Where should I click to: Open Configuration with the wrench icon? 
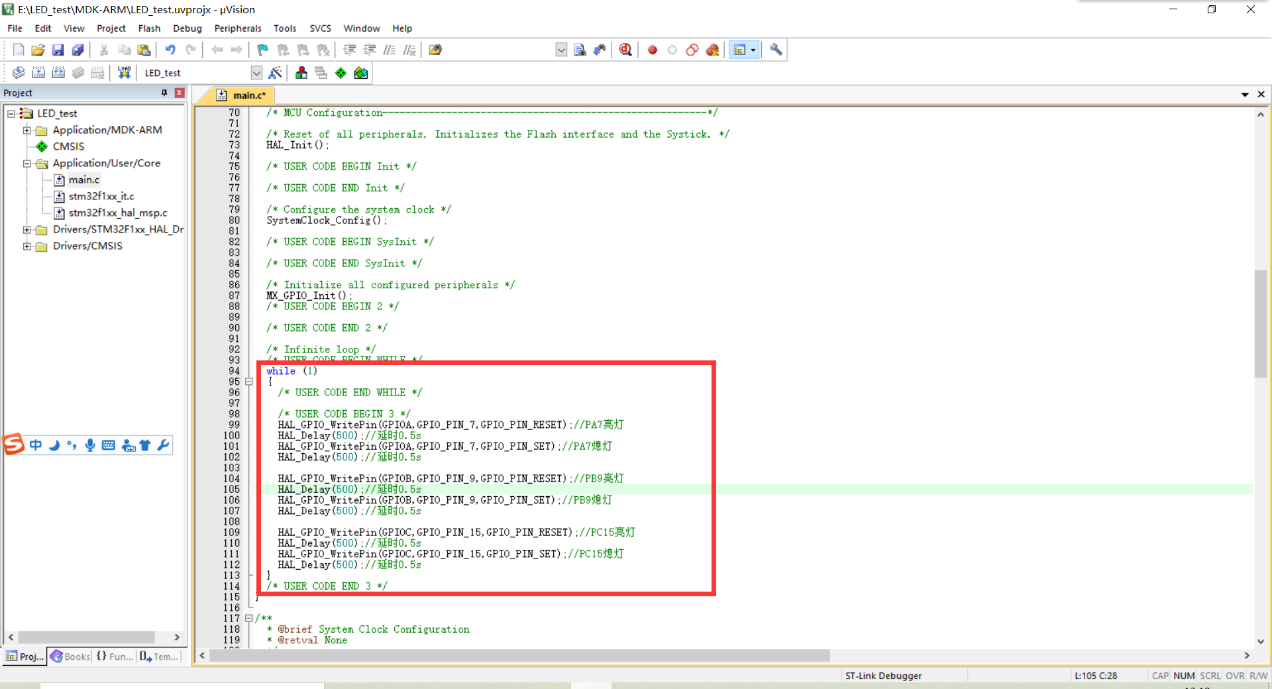click(x=776, y=50)
